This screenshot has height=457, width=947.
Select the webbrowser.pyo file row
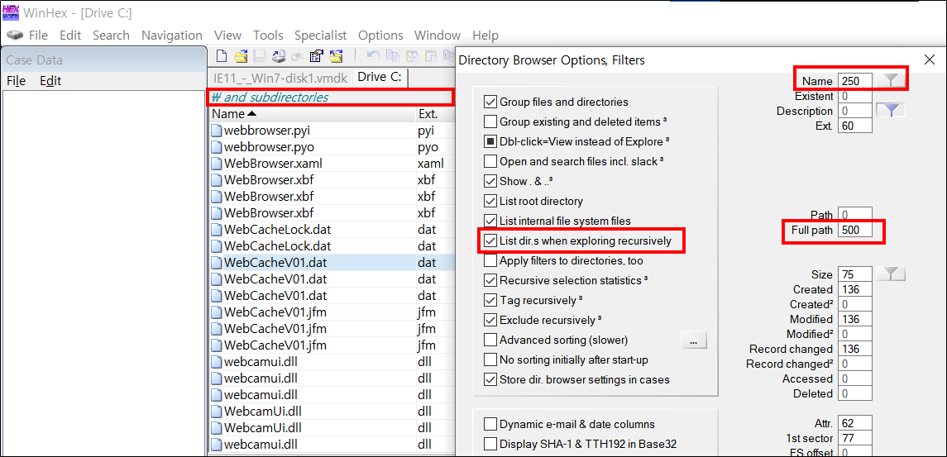tap(332, 147)
